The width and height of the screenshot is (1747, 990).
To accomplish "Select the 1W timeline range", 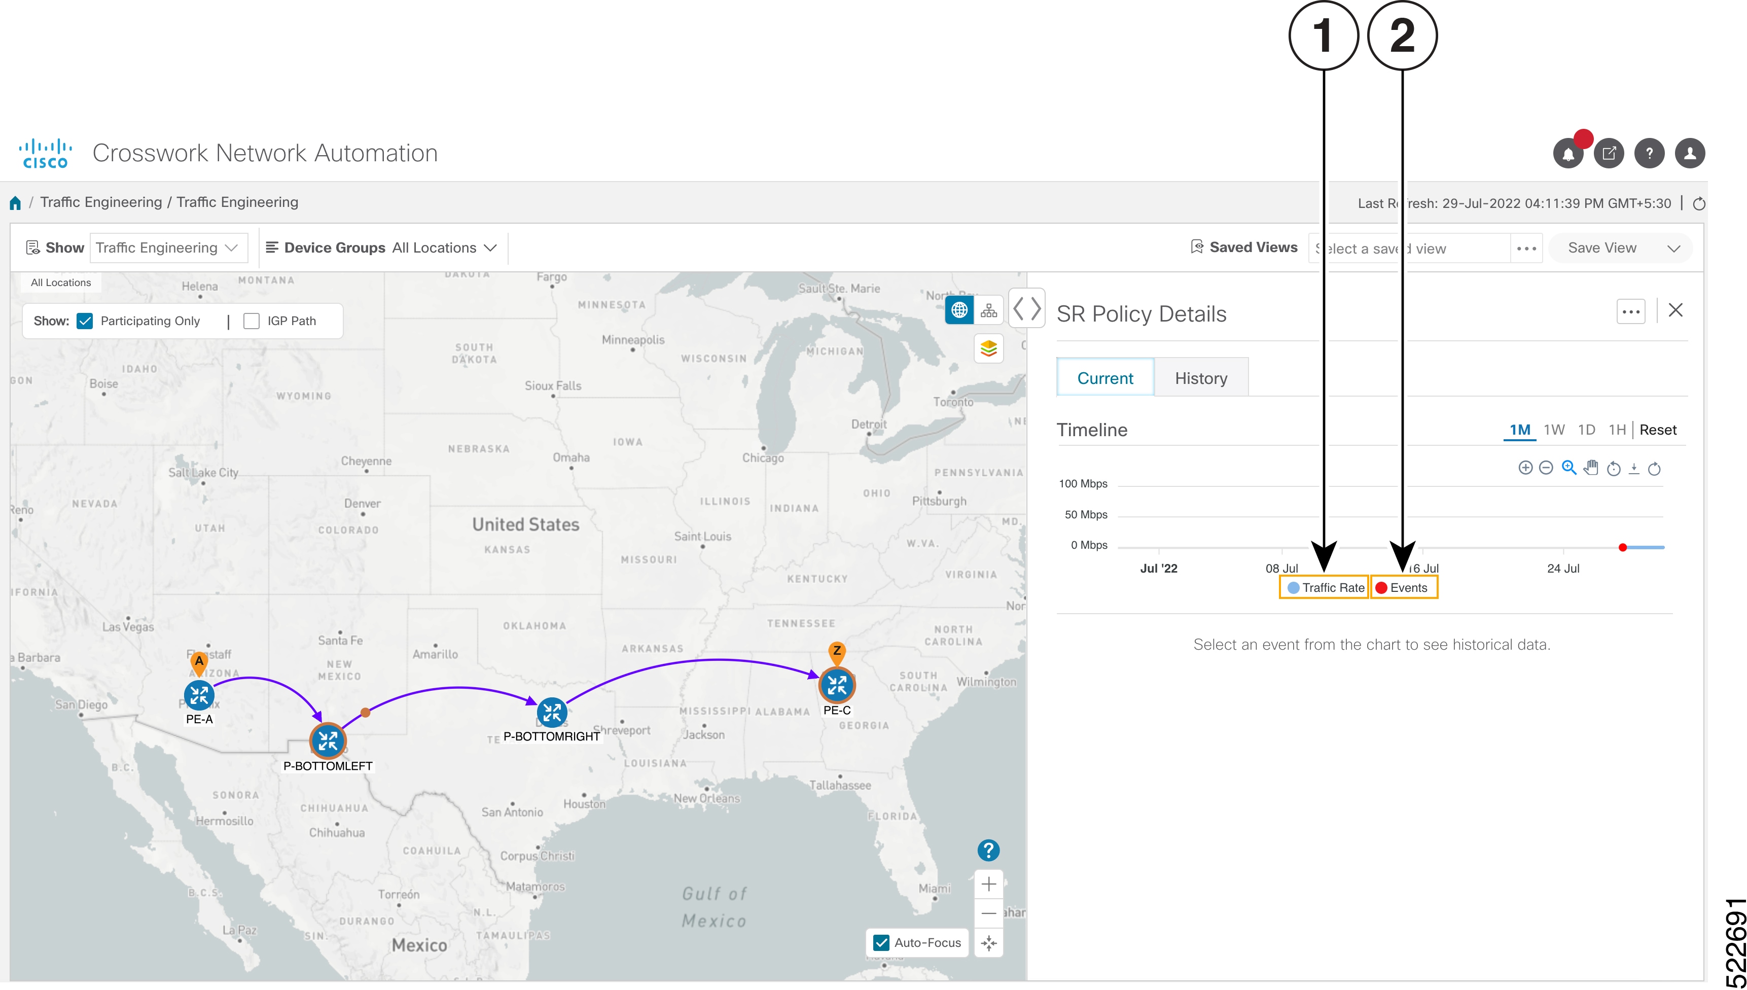I will [x=1554, y=430].
